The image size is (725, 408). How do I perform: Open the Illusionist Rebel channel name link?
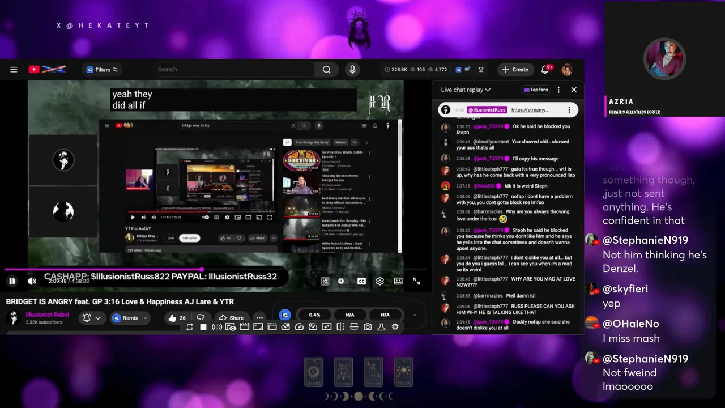point(47,314)
